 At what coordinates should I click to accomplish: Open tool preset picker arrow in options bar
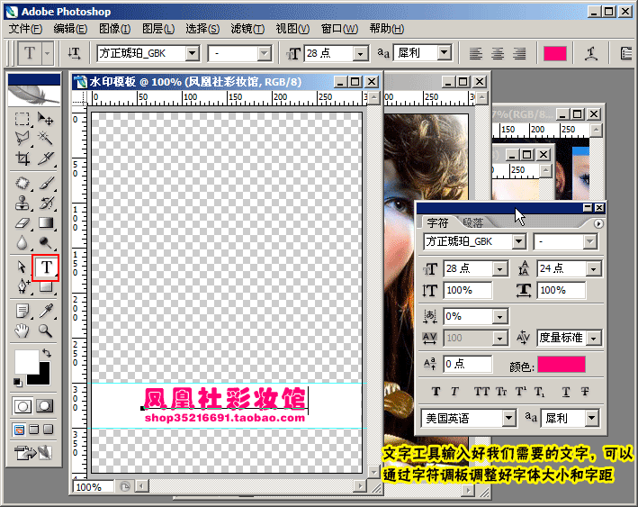[x=47, y=53]
